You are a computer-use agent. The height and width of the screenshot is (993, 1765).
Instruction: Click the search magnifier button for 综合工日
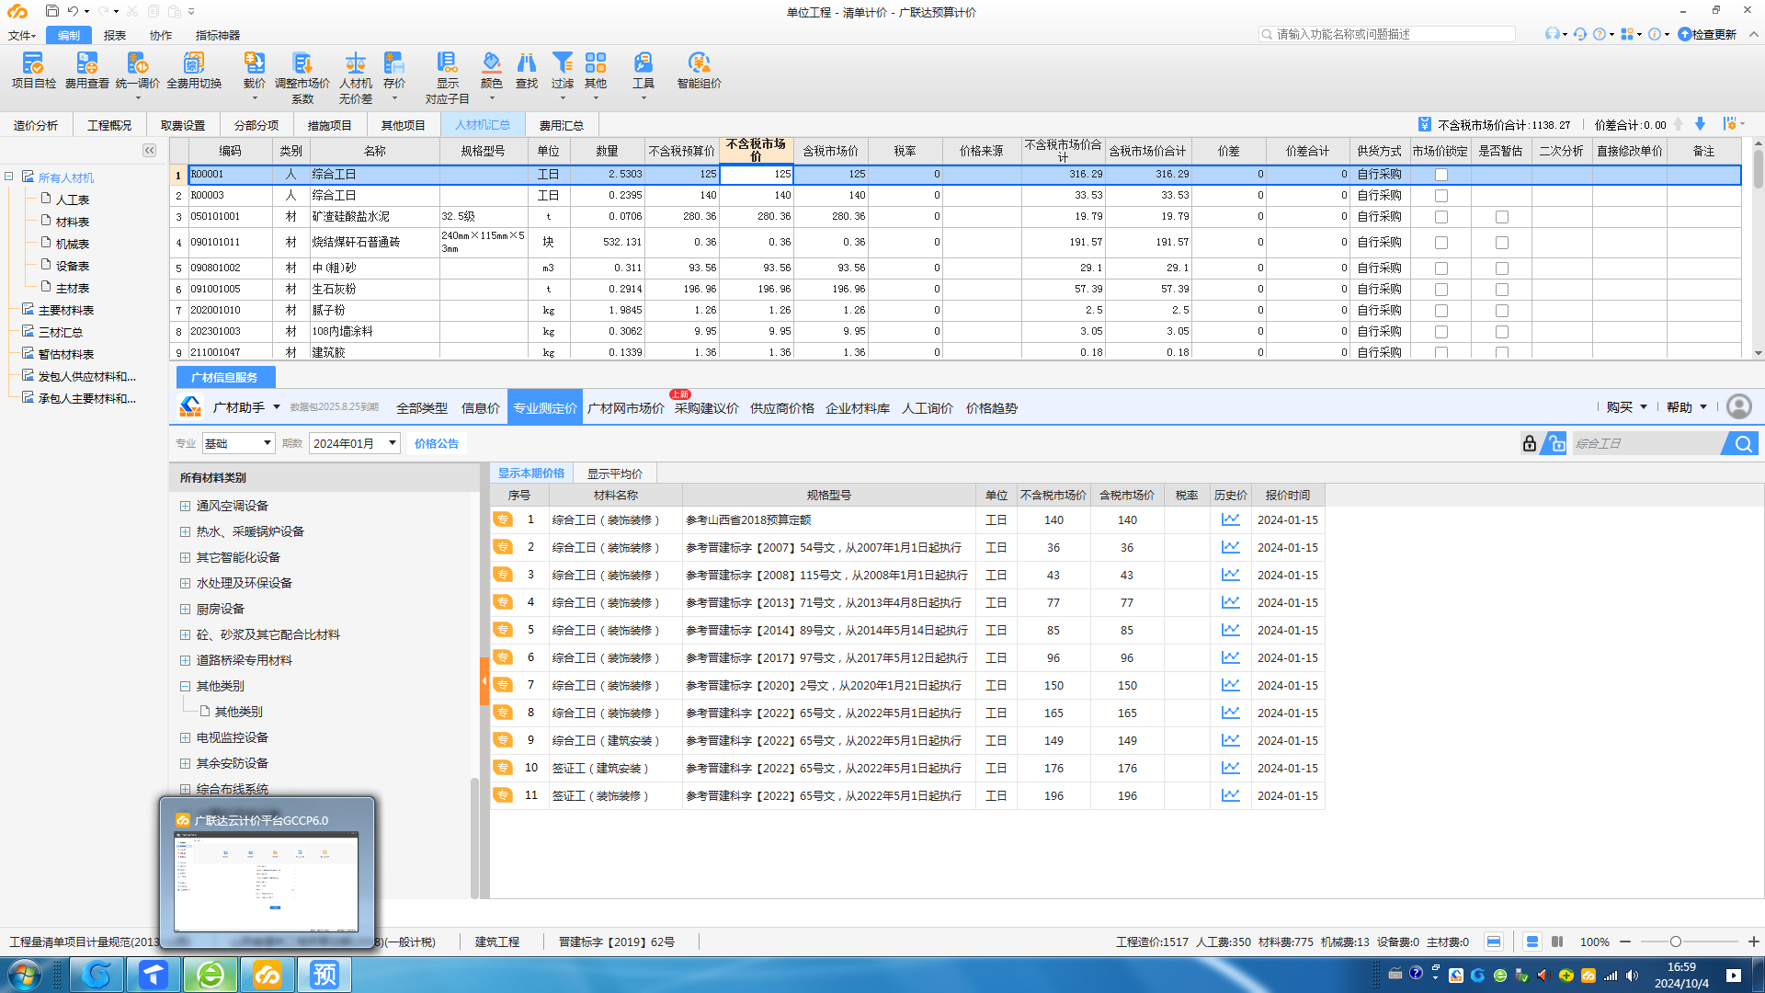[1743, 443]
